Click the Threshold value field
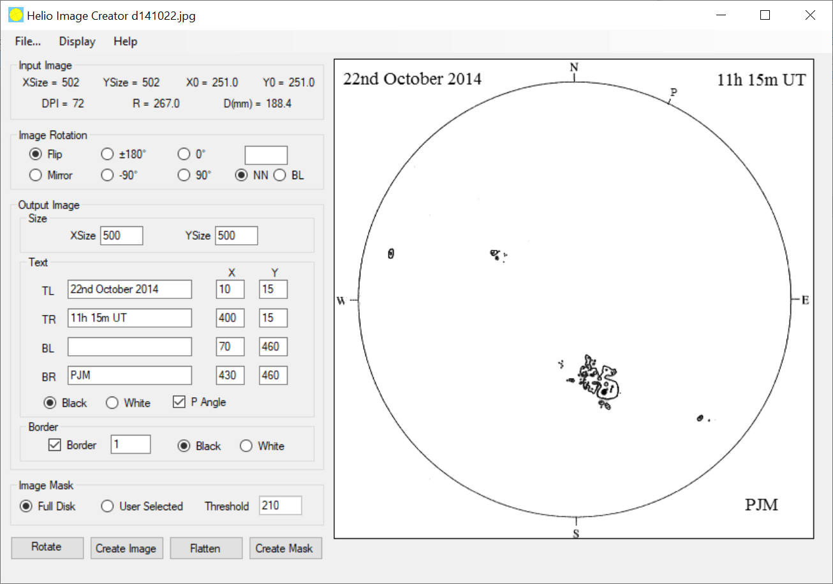 point(280,506)
